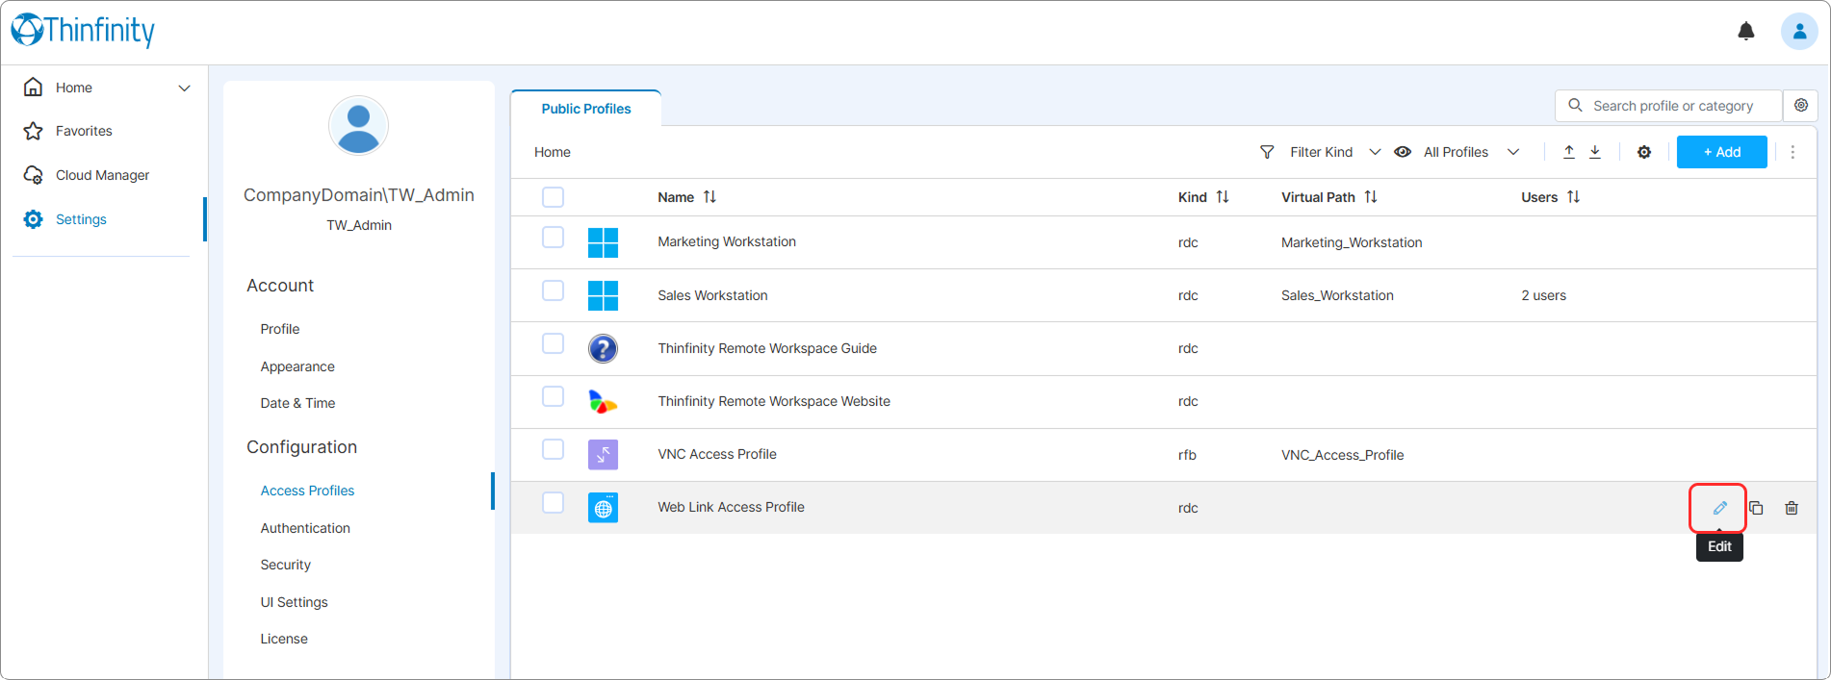Sort by Name column arrows
The width and height of the screenshot is (1831, 680).
709,197
